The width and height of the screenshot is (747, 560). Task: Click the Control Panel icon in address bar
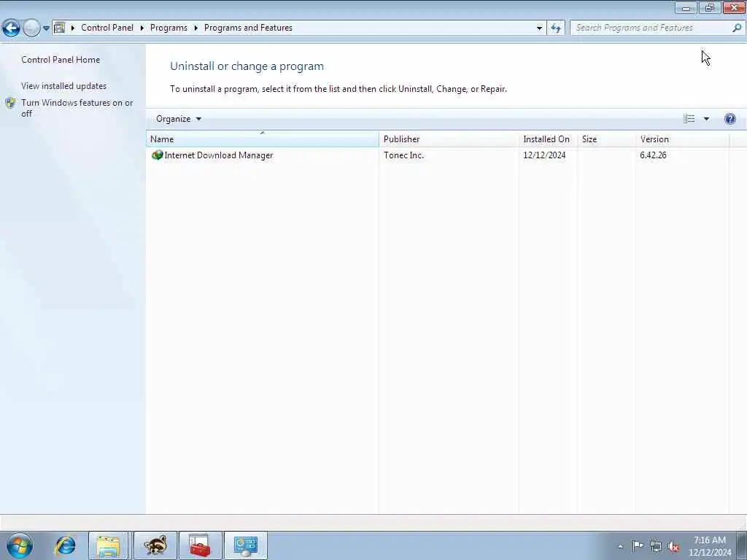[x=60, y=28]
